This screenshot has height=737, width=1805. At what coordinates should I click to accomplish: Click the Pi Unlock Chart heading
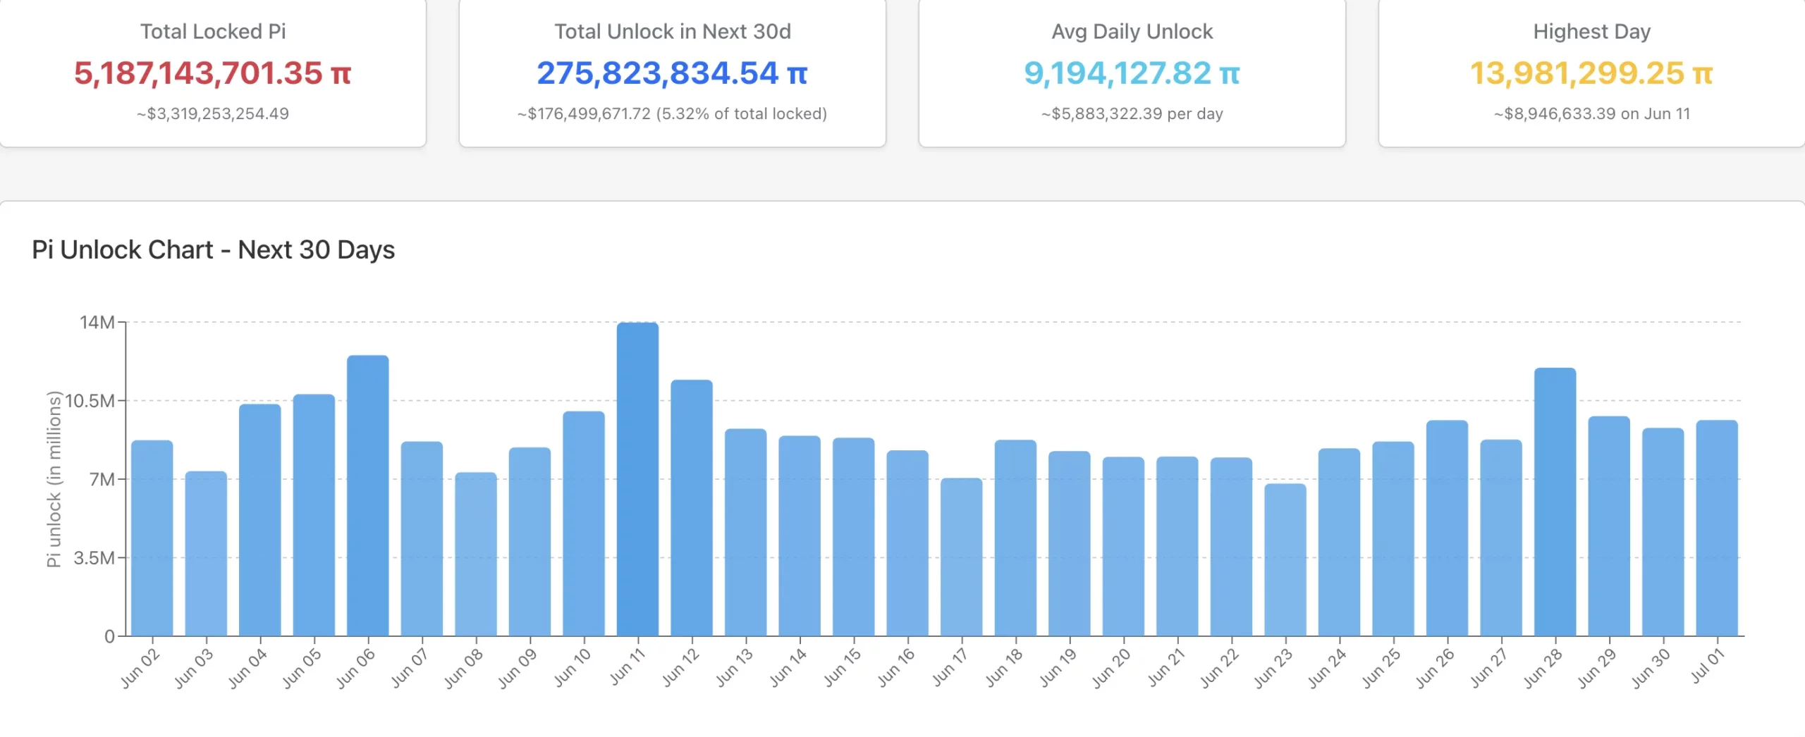click(x=214, y=249)
